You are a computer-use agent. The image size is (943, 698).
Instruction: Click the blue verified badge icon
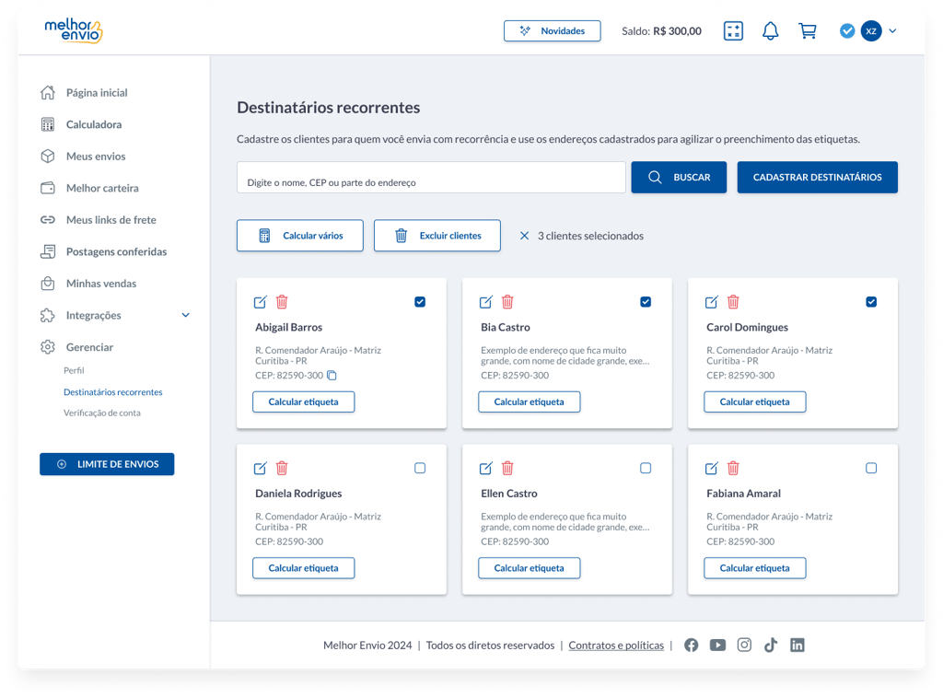pyautogui.click(x=847, y=30)
